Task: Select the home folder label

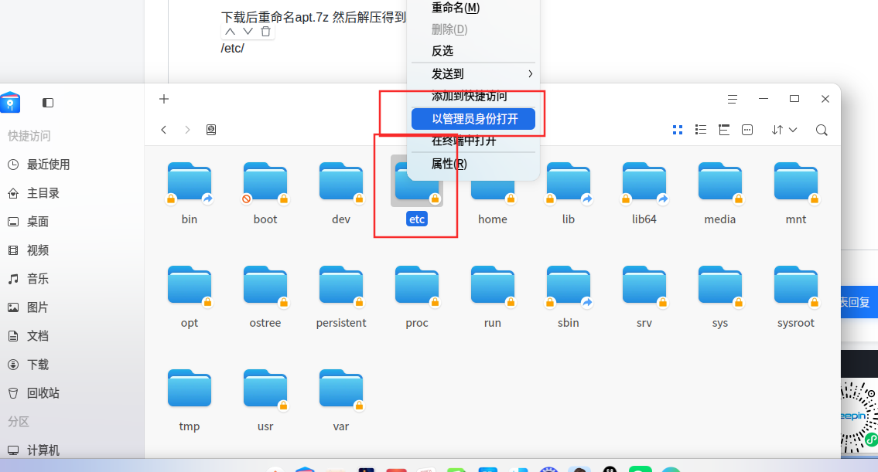Action: 493,219
